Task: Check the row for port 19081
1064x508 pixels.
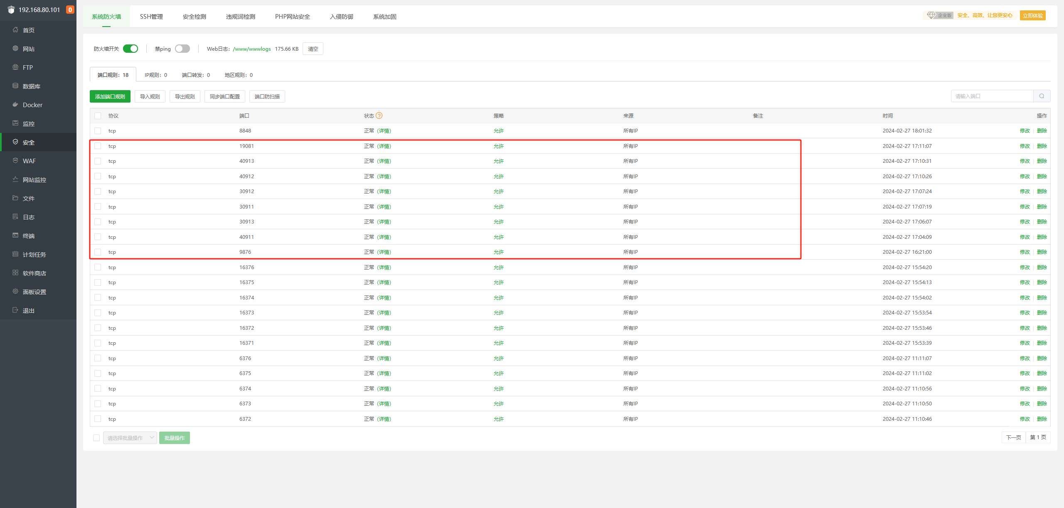Action: (x=98, y=146)
